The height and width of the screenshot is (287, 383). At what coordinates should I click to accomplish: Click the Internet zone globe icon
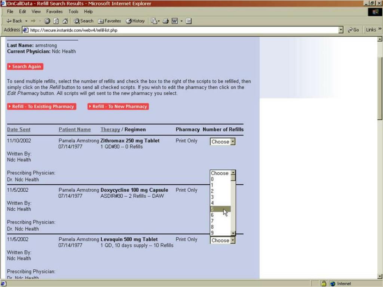333,284
